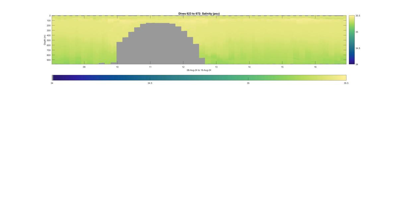Pick the "14" date tick label
The height and width of the screenshot is (206, 398).
click(x=249, y=67)
